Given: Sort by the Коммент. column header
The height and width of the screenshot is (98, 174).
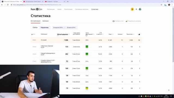Looking at the screenshot, I should (120, 34).
